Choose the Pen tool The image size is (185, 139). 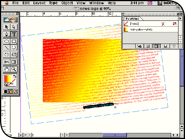tap(7, 34)
